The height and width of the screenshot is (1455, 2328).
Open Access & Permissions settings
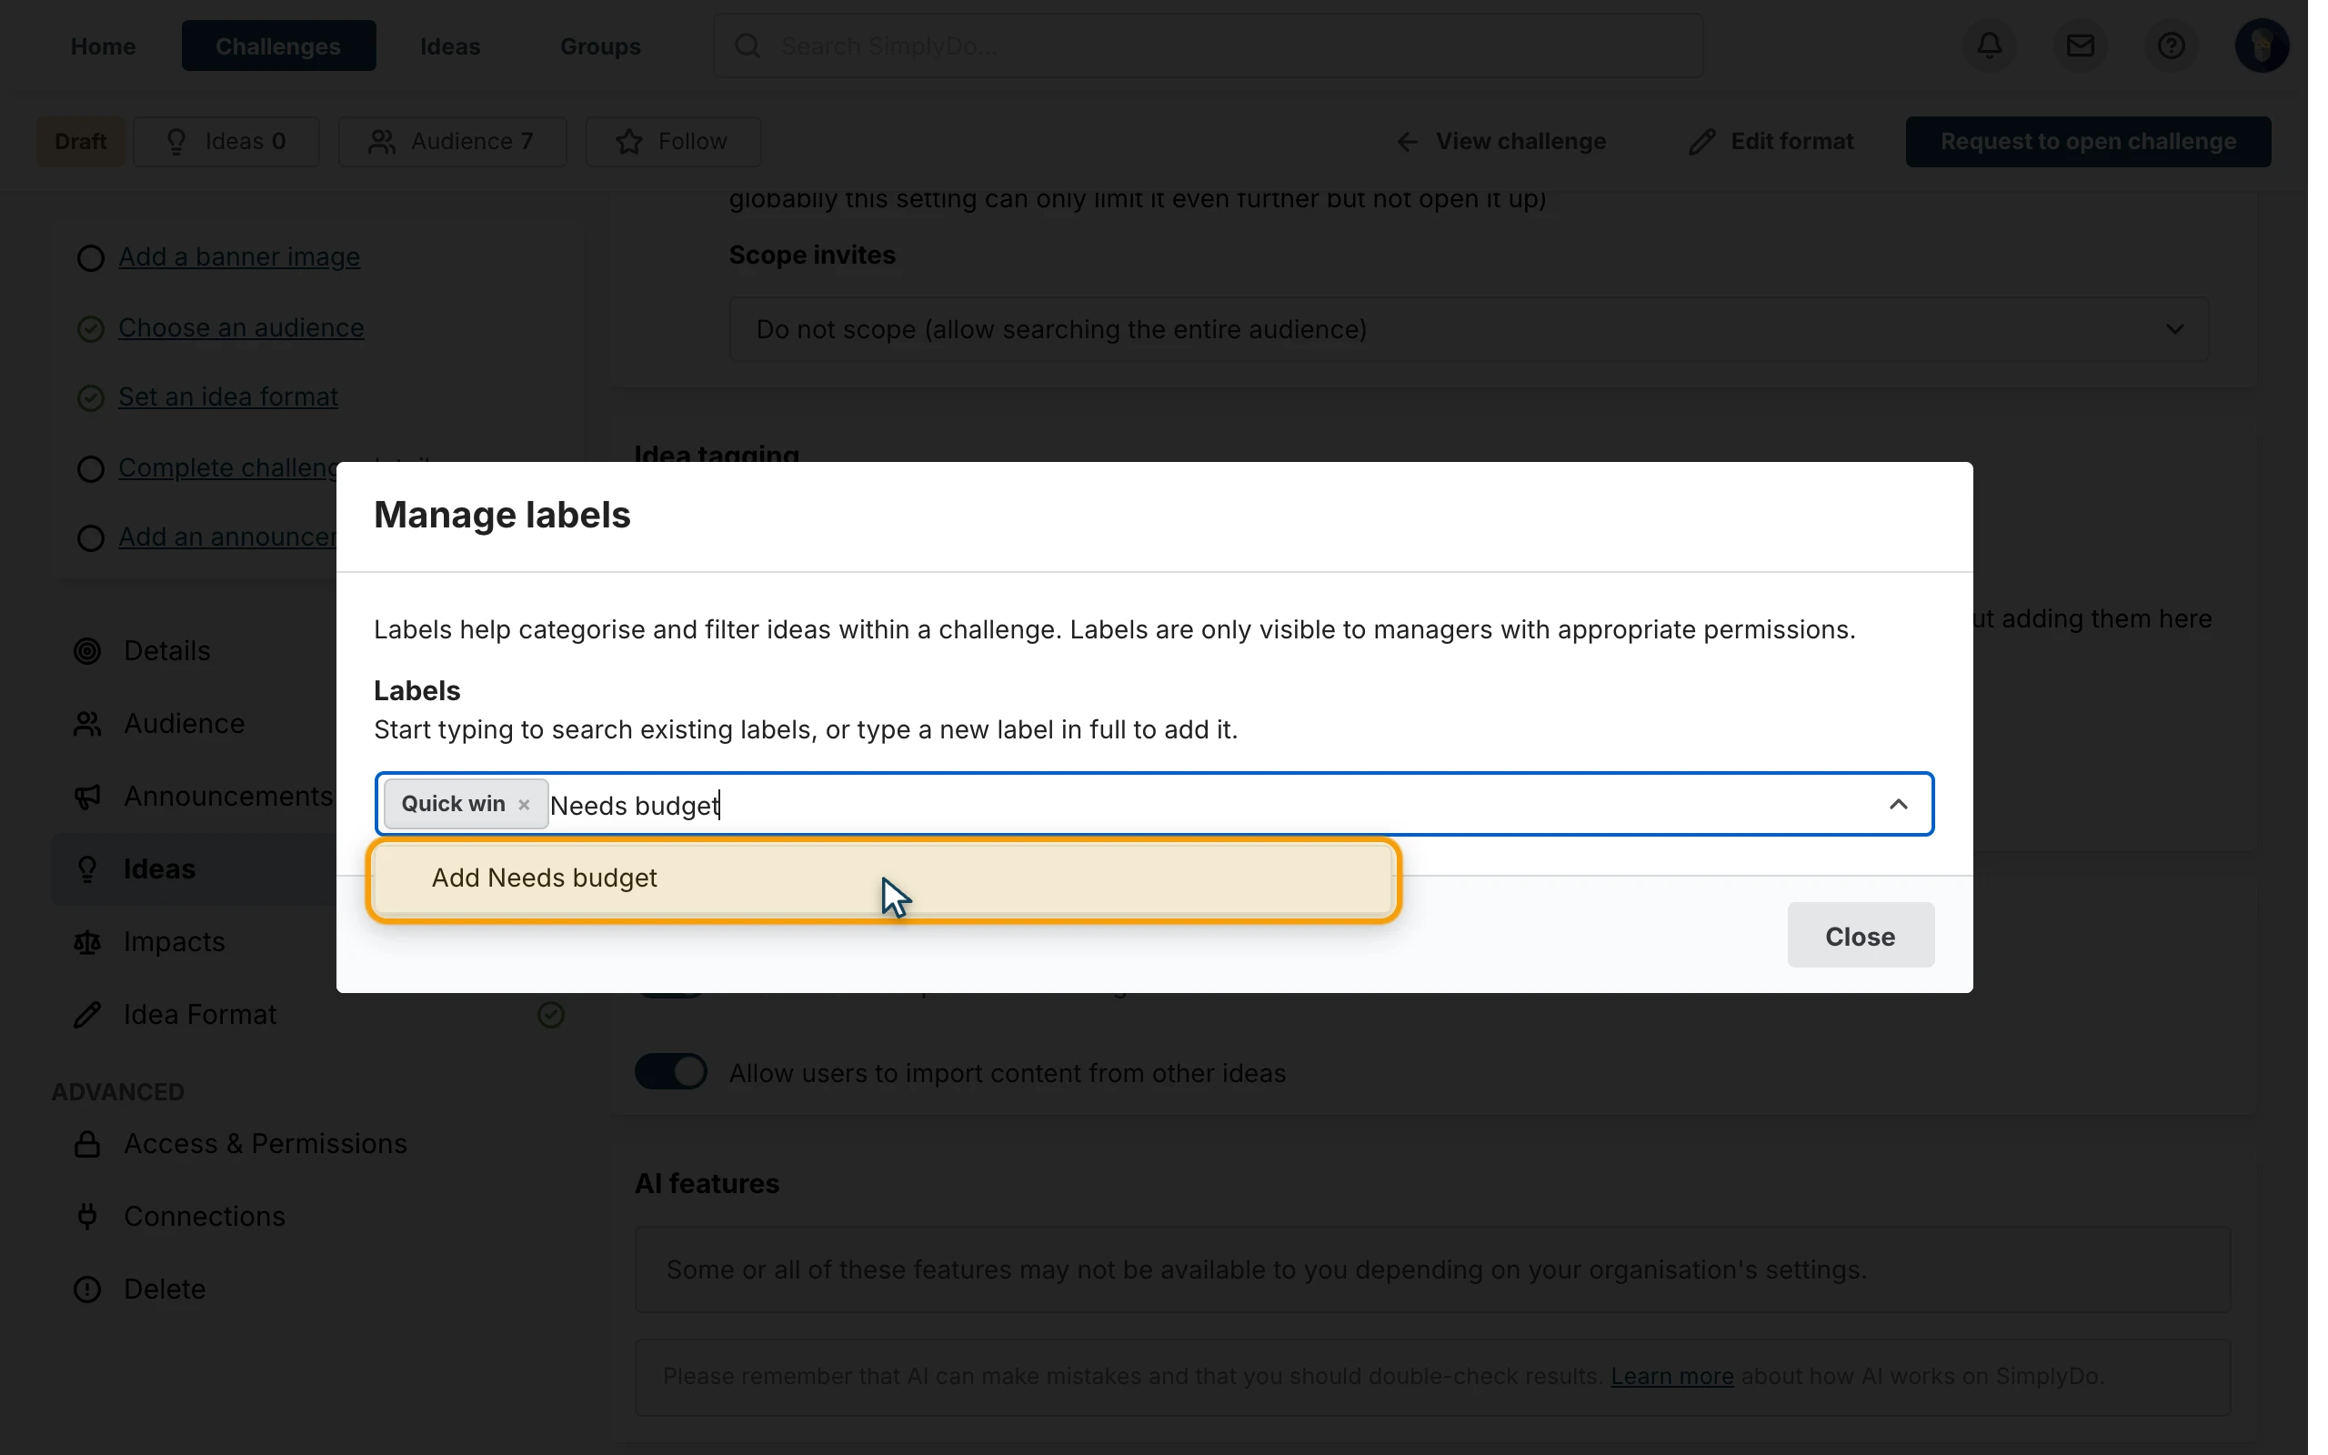click(265, 1143)
